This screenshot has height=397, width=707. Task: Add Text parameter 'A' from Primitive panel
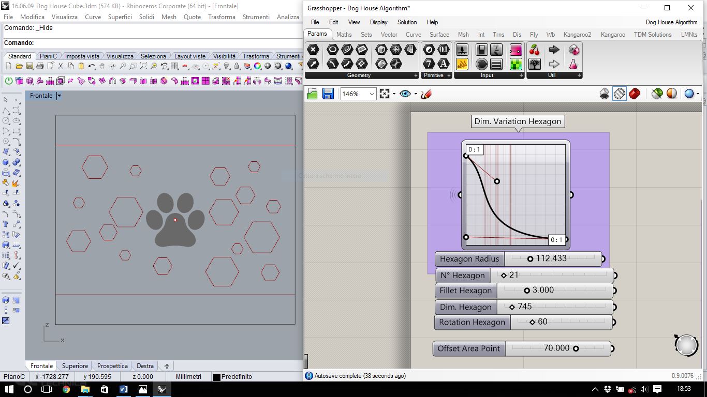pos(444,64)
